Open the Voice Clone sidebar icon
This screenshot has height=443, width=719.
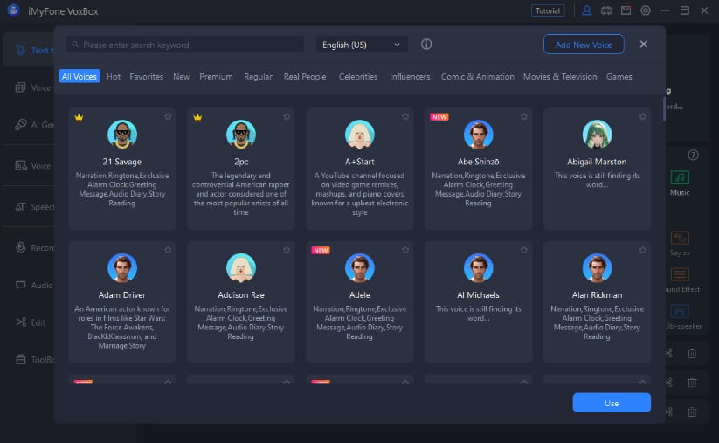click(20, 87)
